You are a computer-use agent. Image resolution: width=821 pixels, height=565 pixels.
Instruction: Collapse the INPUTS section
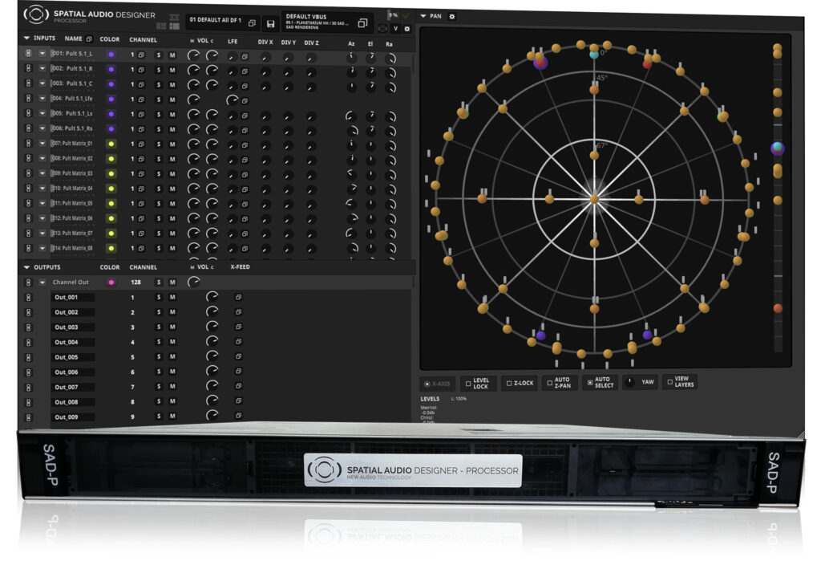(x=26, y=39)
